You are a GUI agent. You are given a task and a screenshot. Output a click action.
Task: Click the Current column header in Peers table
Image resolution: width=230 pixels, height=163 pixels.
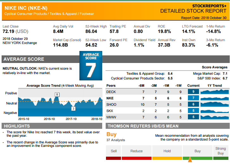coord(193,86)
